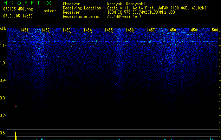Viewport: 221px width, 140px height.
Task: Click the 1451 time marker
Action: (x=24, y=30)
